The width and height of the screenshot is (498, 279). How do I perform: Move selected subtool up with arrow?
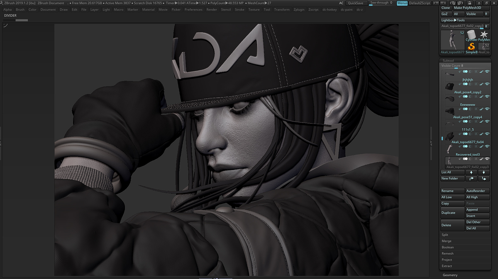click(x=471, y=172)
